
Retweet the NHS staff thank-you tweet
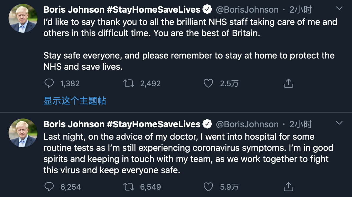click(129, 84)
